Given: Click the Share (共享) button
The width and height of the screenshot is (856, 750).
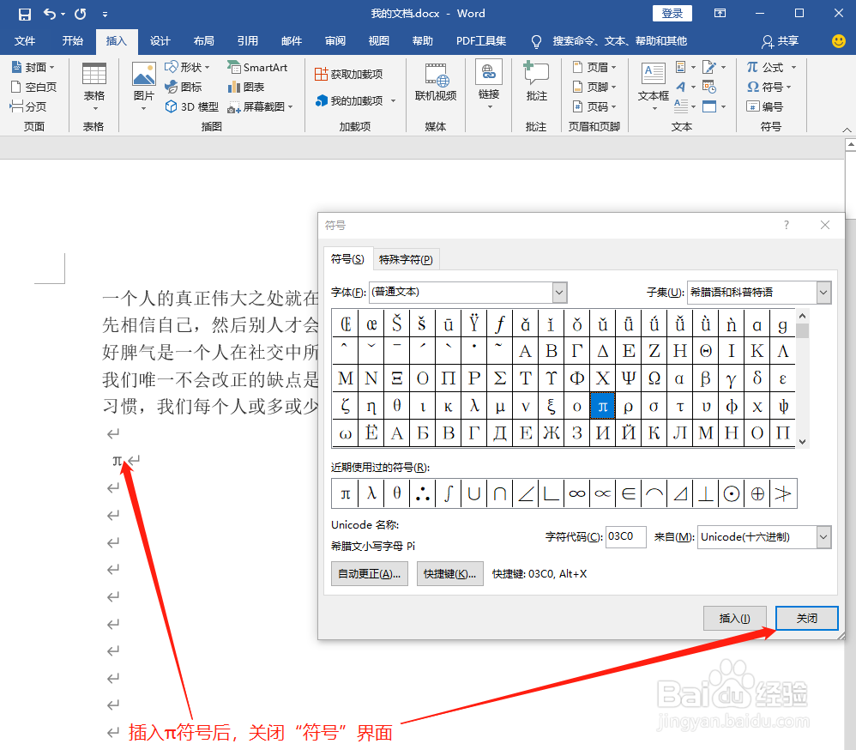Looking at the screenshot, I should pyautogui.click(x=781, y=41).
